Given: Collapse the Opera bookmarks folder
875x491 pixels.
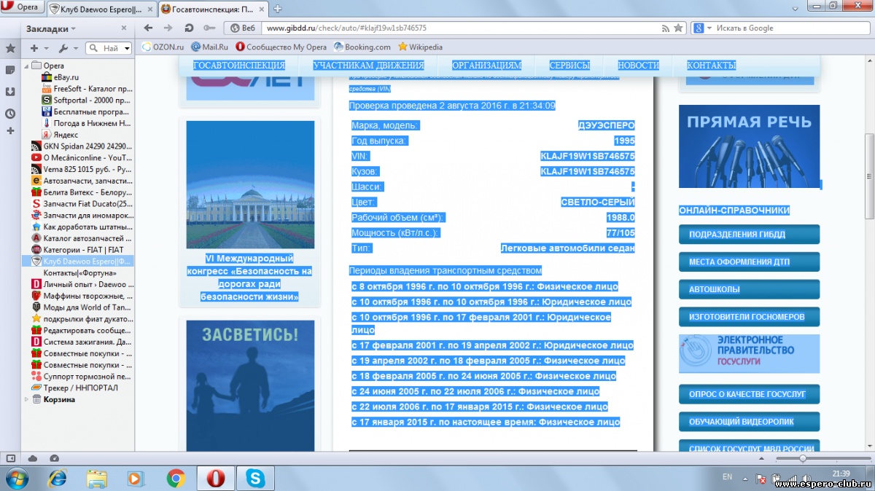Looking at the screenshot, I should click(x=28, y=66).
